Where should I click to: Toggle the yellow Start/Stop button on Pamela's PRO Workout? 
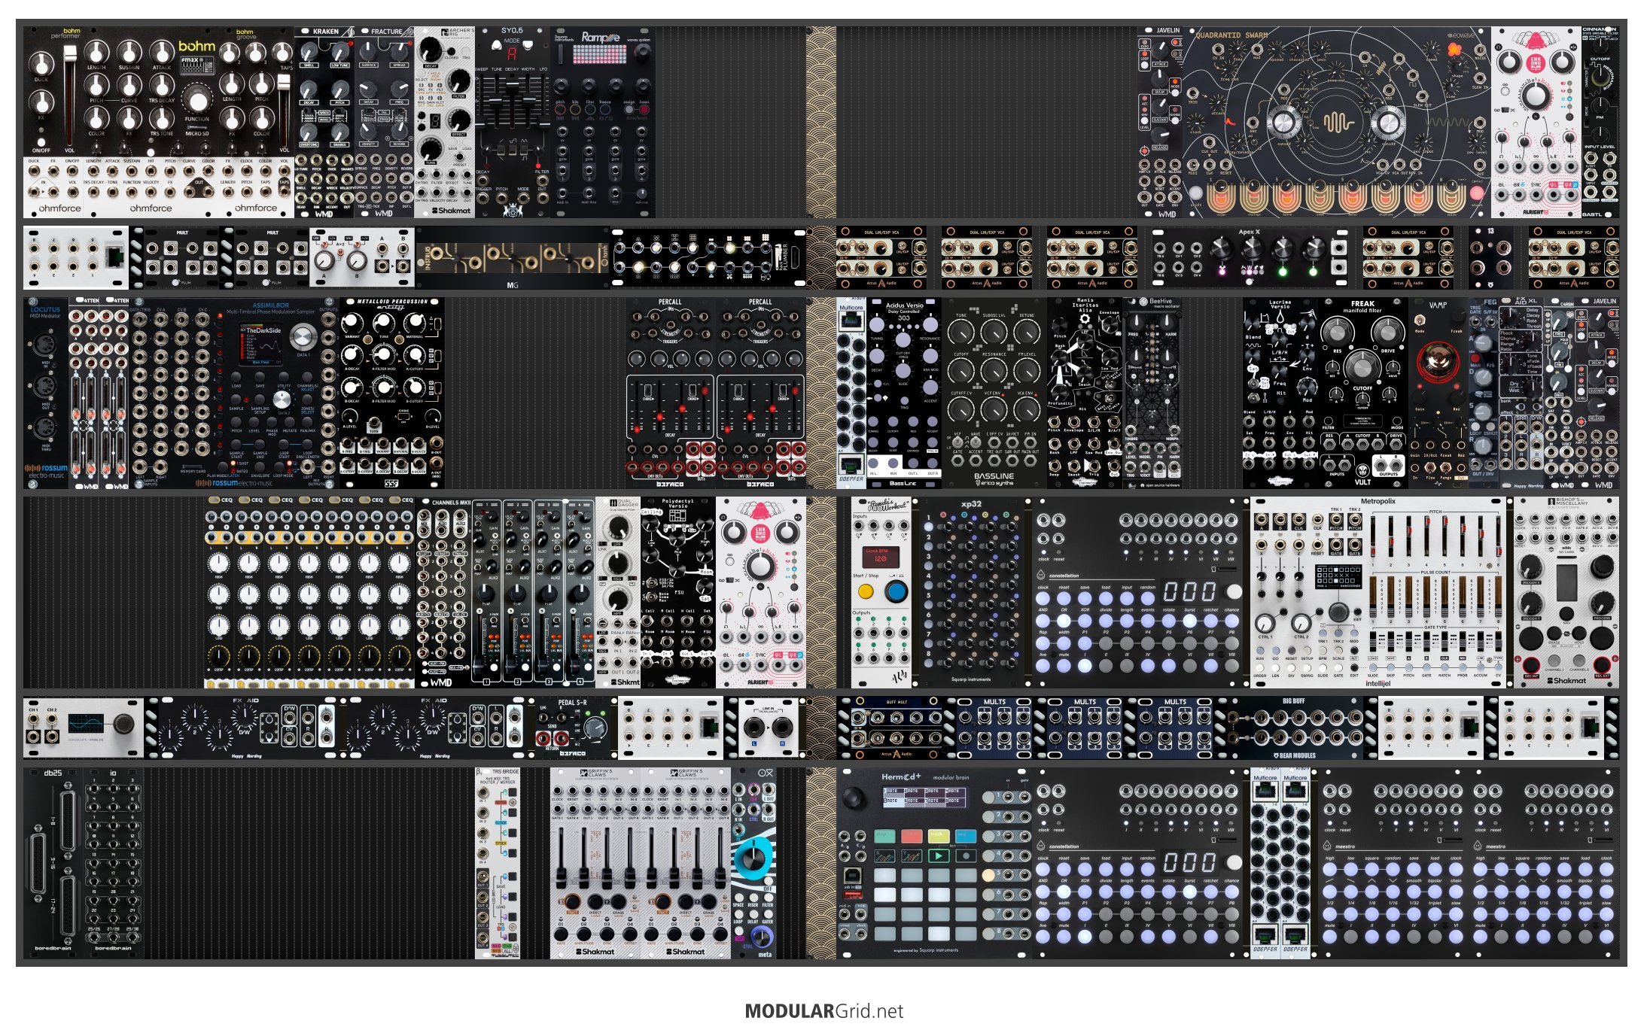866,591
